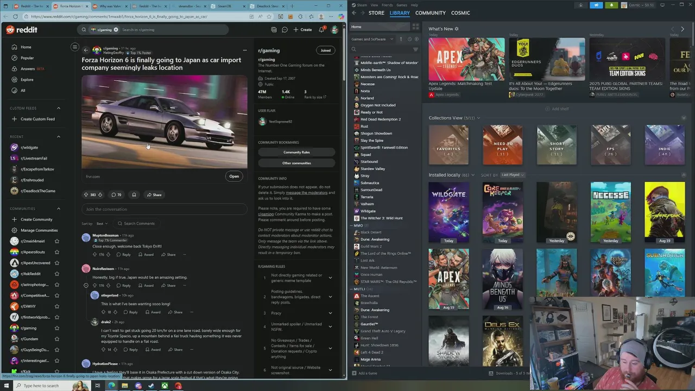The height and width of the screenshot is (391, 695).
Task: Share the Forza Horizon 6 post
Action: (x=154, y=194)
